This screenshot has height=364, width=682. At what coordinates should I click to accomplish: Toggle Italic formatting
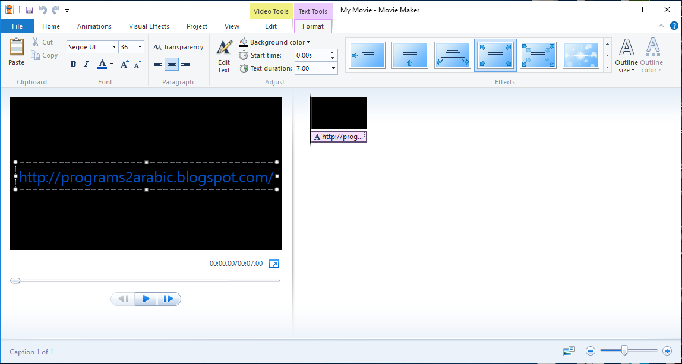pyautogui.click(x=86, y=64)
